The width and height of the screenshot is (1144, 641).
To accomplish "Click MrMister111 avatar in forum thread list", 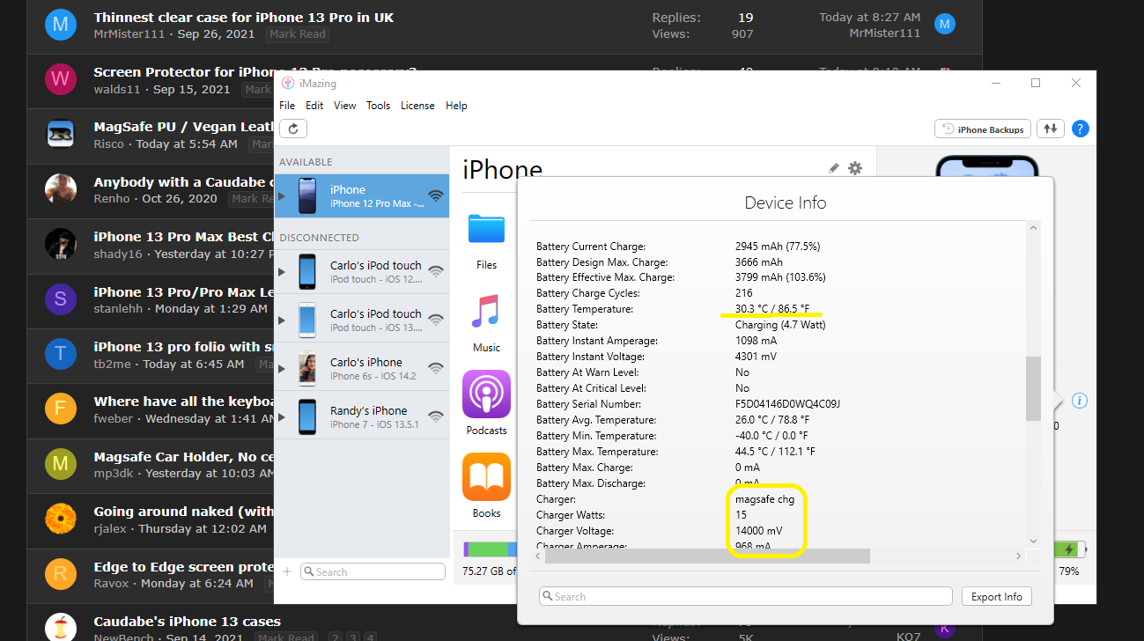I will 60,25.
